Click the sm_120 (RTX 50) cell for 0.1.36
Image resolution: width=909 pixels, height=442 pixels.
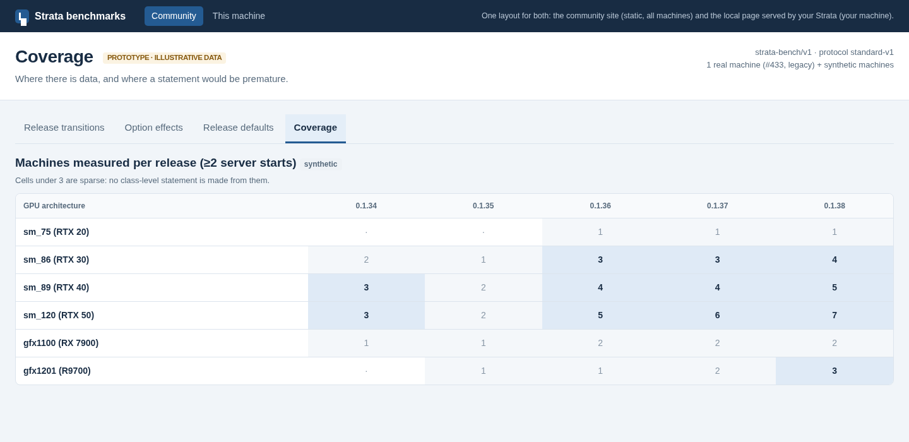pyautogui.click(x=600, y=315)
